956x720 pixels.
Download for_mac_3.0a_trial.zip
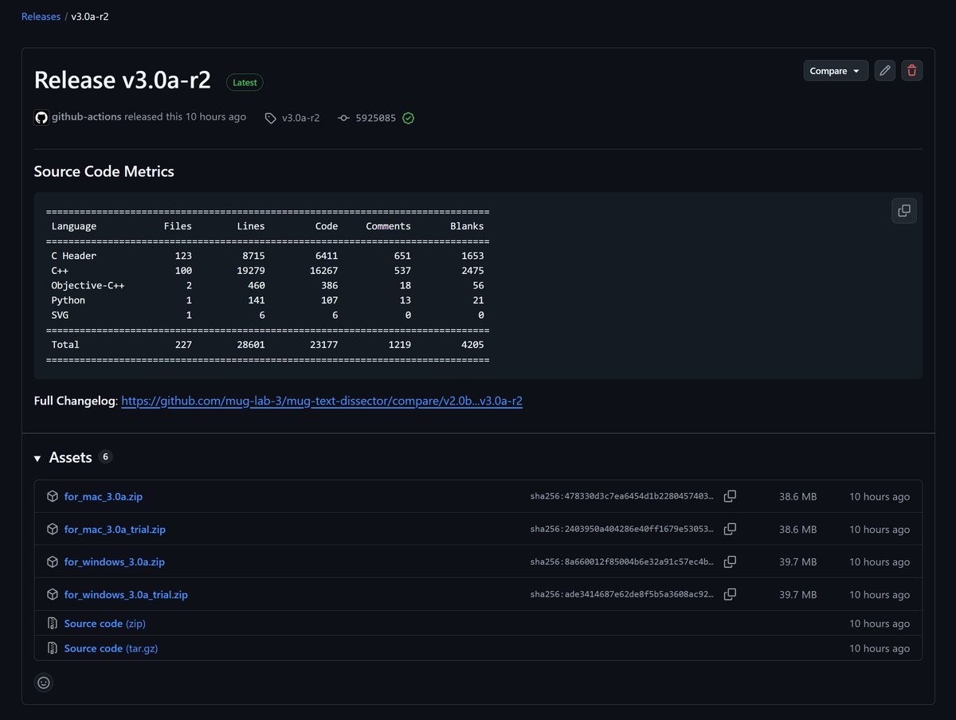(115, 529)
